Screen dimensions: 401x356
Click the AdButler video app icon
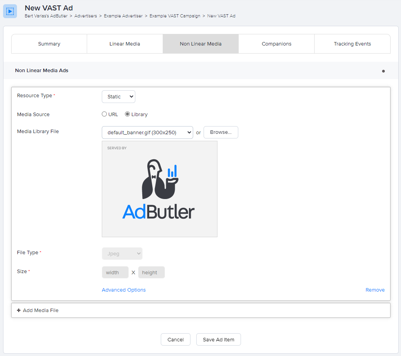(x=10, y=11)
